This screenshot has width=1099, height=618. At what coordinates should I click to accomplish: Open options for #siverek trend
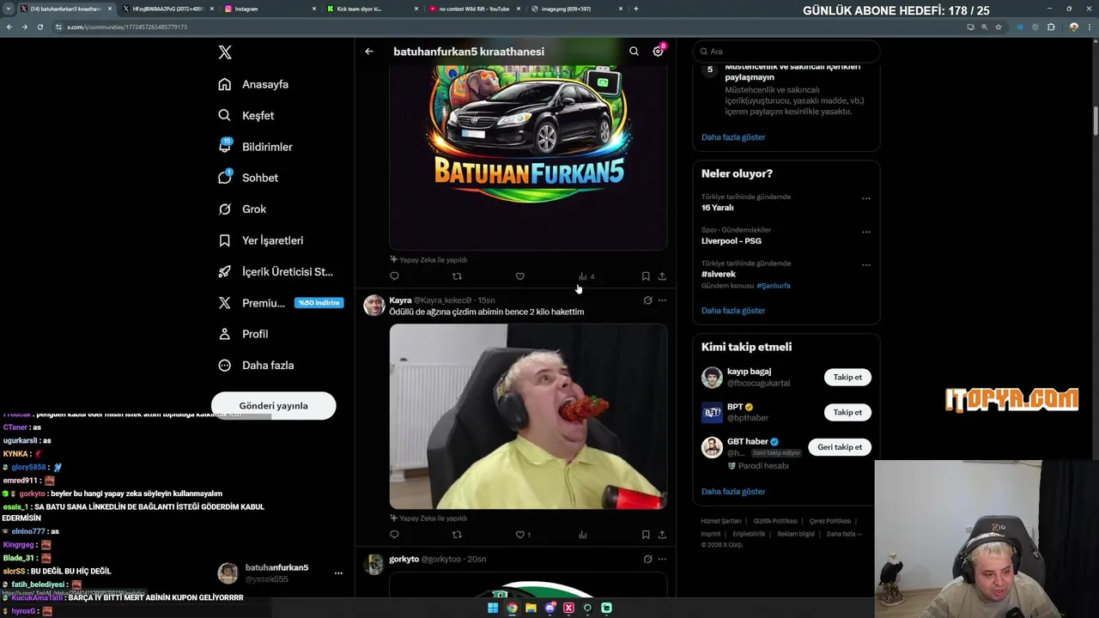pyautogui.click(x=865, y=265)
